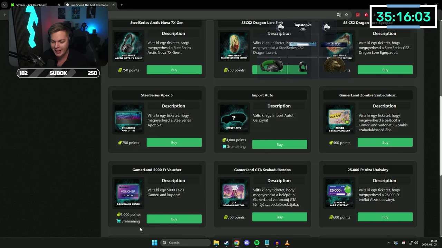
Task: Click "Válts ki egy Import Autót Galaxyra!" text
Action: click(273, 118)
